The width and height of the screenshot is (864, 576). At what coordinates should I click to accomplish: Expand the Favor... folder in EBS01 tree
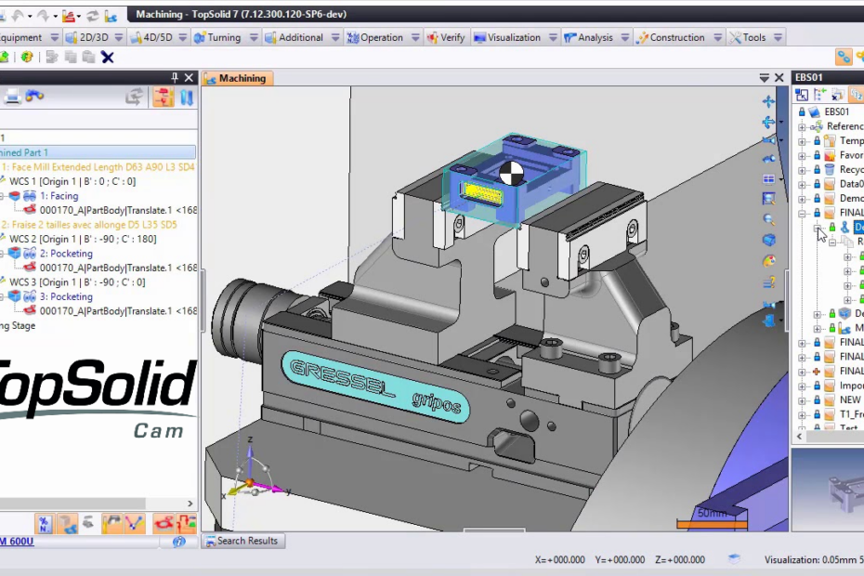802,155
